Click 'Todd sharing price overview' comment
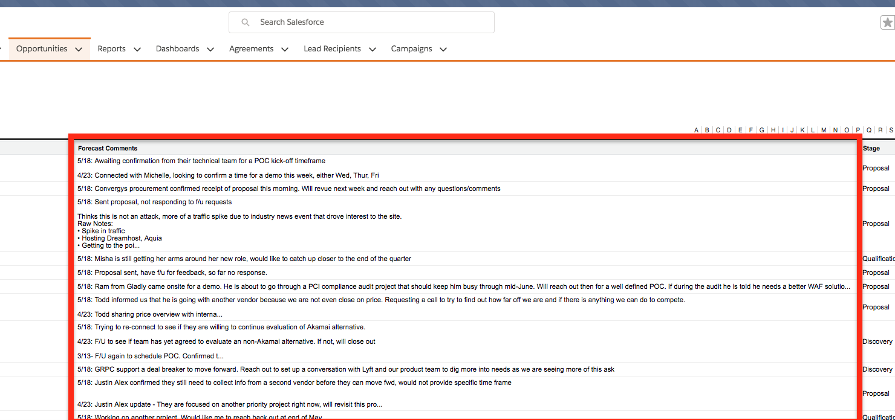Image resolution: width=895 pixels, height=420 pixels. 150,314
